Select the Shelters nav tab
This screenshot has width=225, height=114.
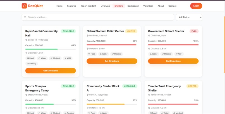pos(119,6)
